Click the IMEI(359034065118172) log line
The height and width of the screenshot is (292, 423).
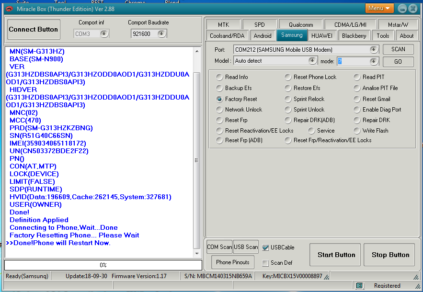tap(48, 144)
